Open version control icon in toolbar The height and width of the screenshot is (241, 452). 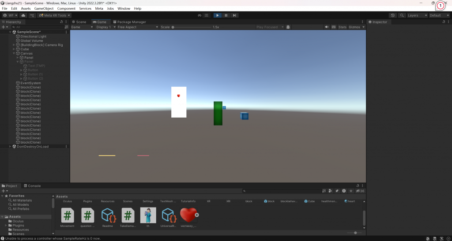pos(32,15)
